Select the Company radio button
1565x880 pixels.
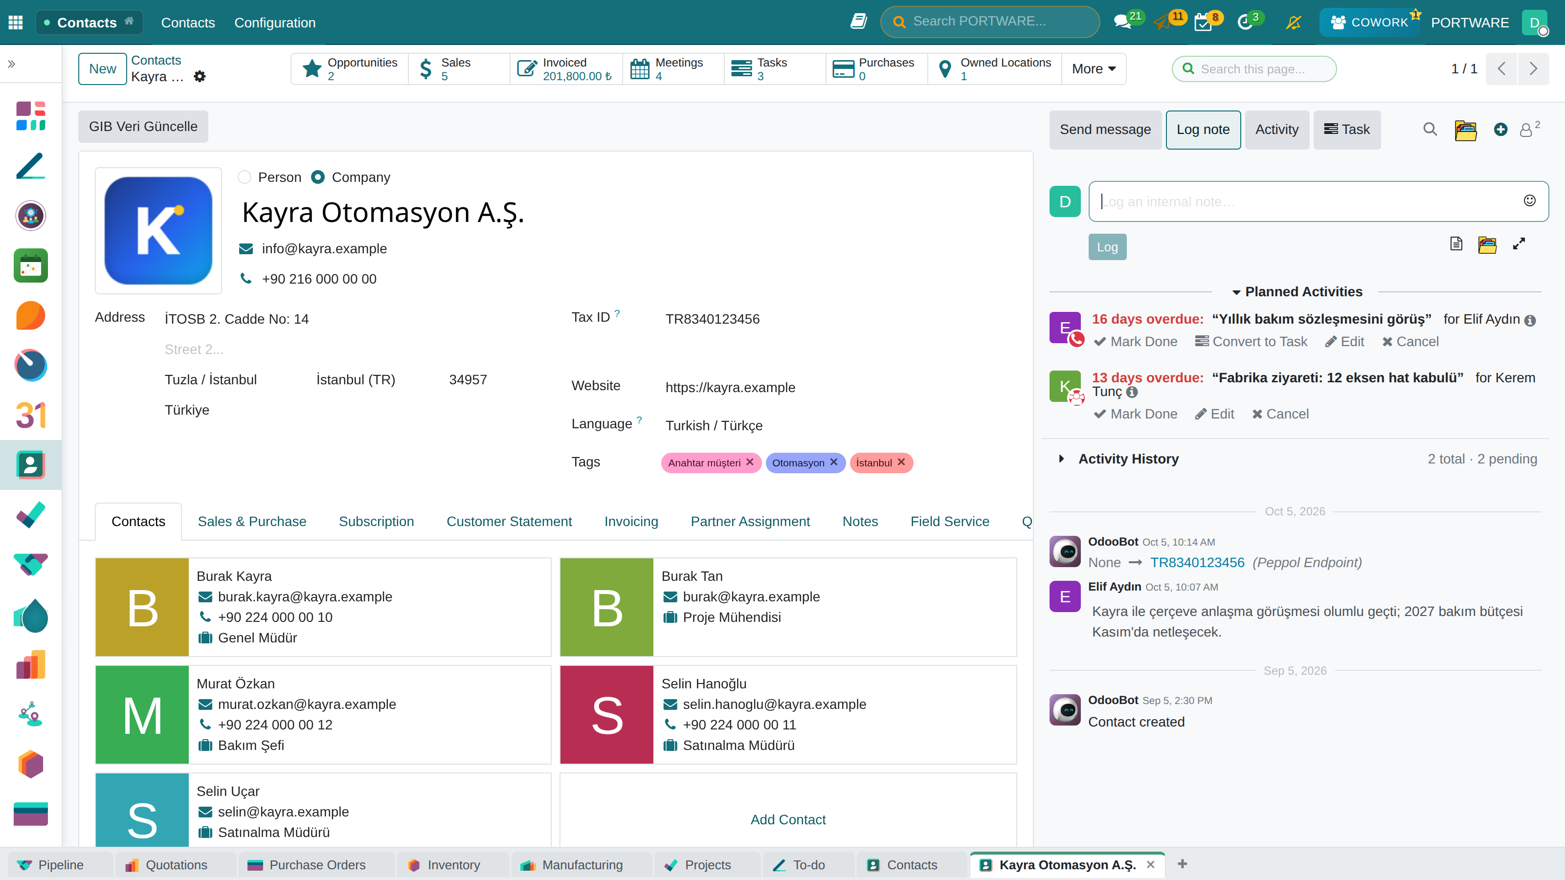click(317, 177)
